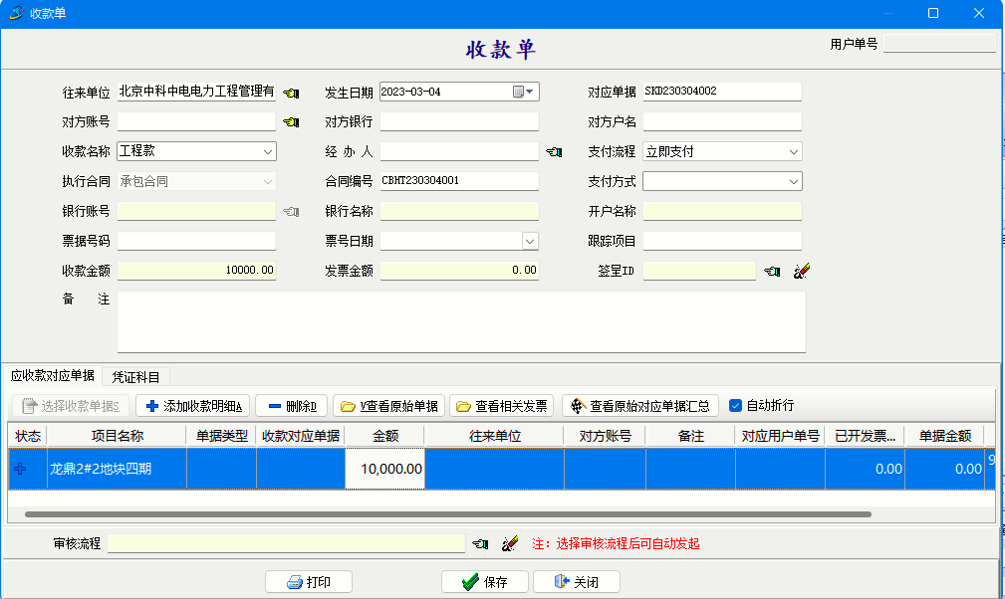The height and width of the screenshot is (599, 1005).
Task: Switch to the 凭证科目 tab
Action: point(134,376)
